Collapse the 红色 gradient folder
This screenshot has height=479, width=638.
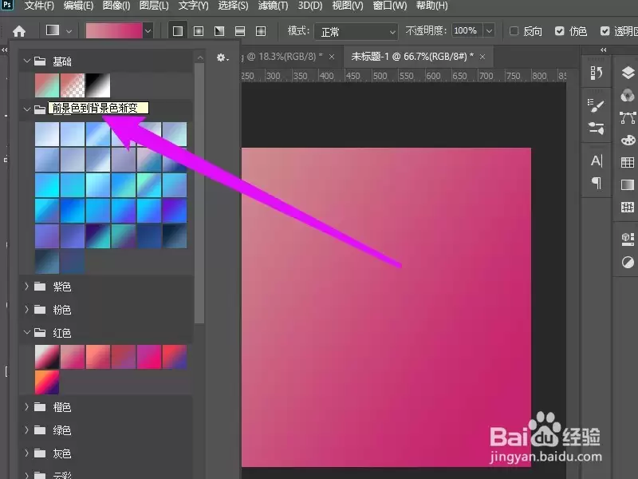[x=27, y=332]
